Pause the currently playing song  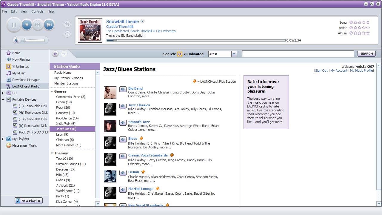tap(14, 25)
